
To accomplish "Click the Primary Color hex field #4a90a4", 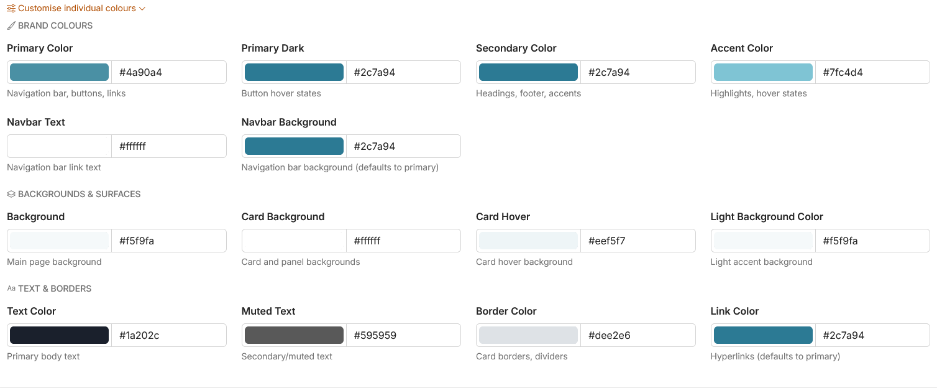I will click(168, 72).
